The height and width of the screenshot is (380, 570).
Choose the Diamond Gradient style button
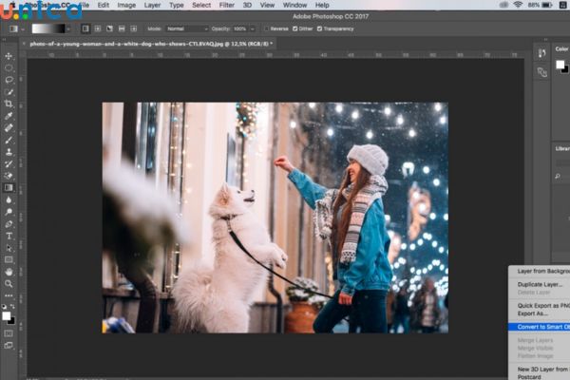pyautogui.click(x=134, y=28)
